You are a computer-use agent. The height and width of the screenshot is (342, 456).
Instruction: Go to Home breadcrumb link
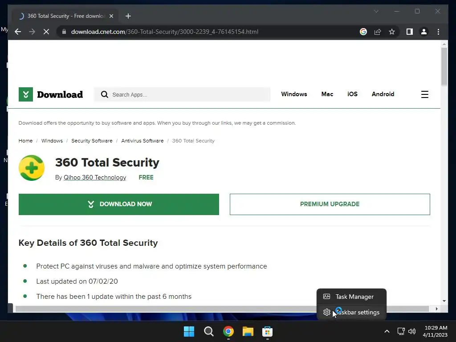pos(25,141)
